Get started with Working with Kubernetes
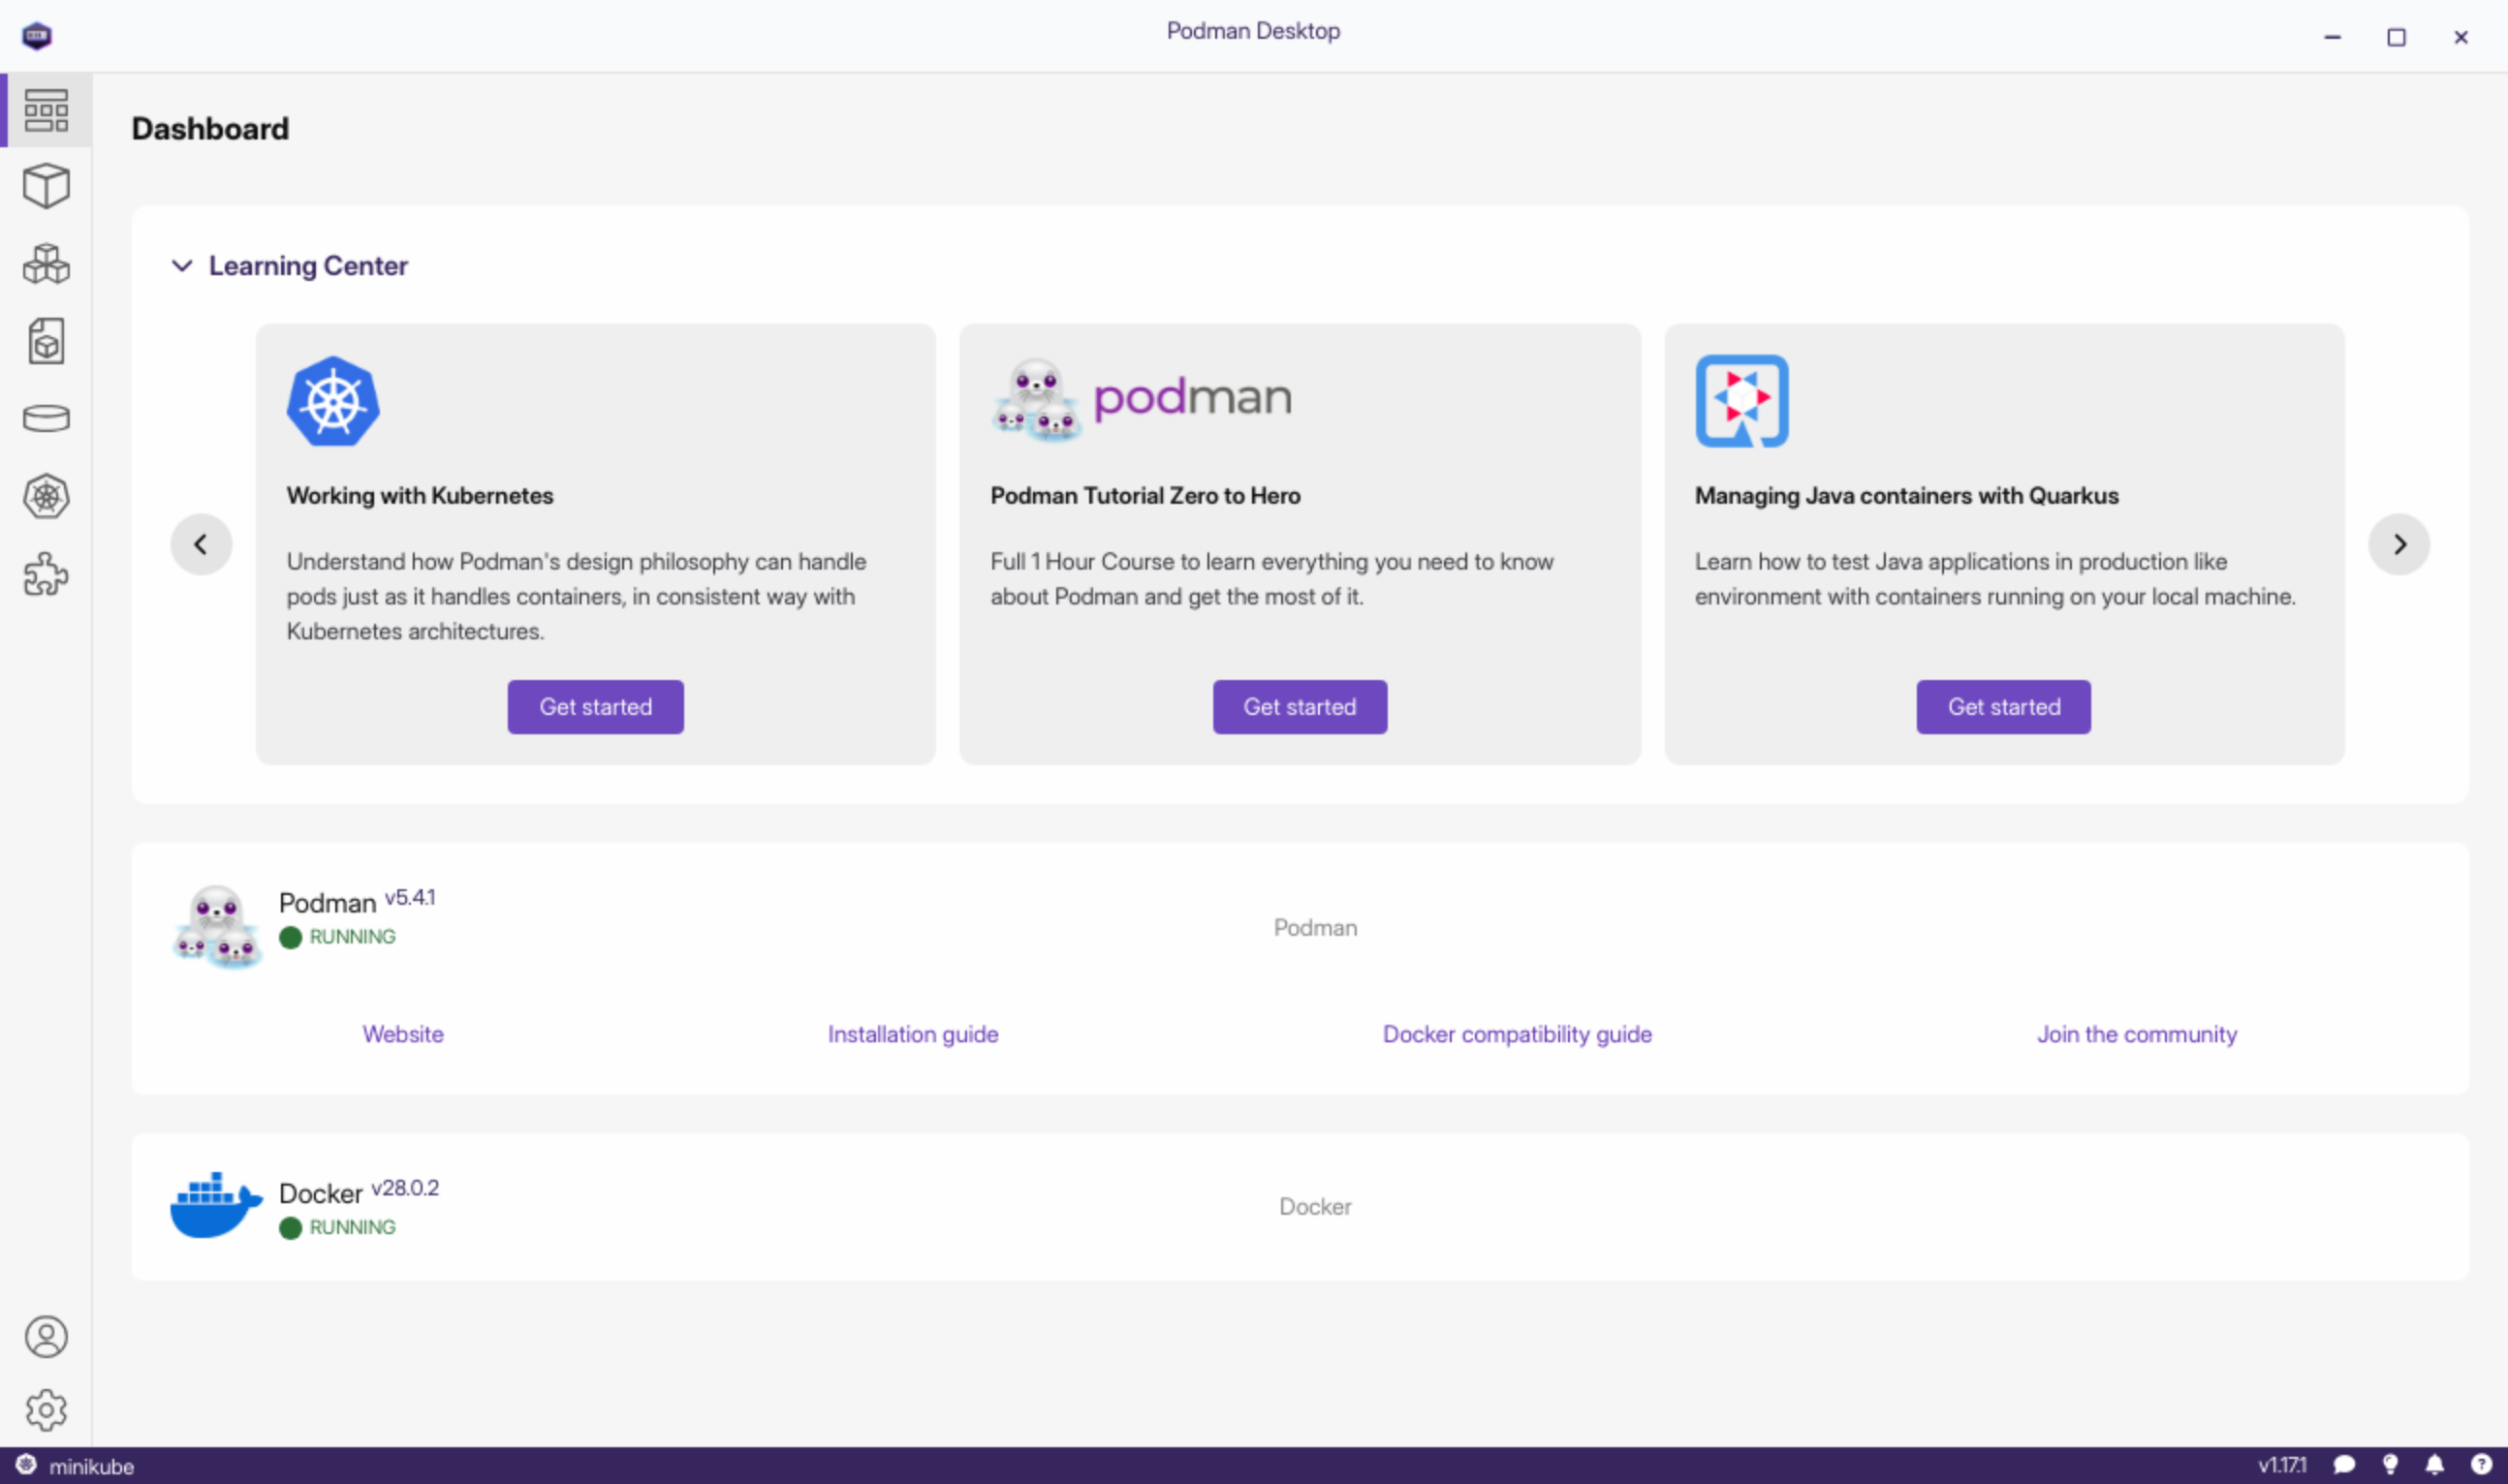The image size is (2508, 1484). point(595,707)
